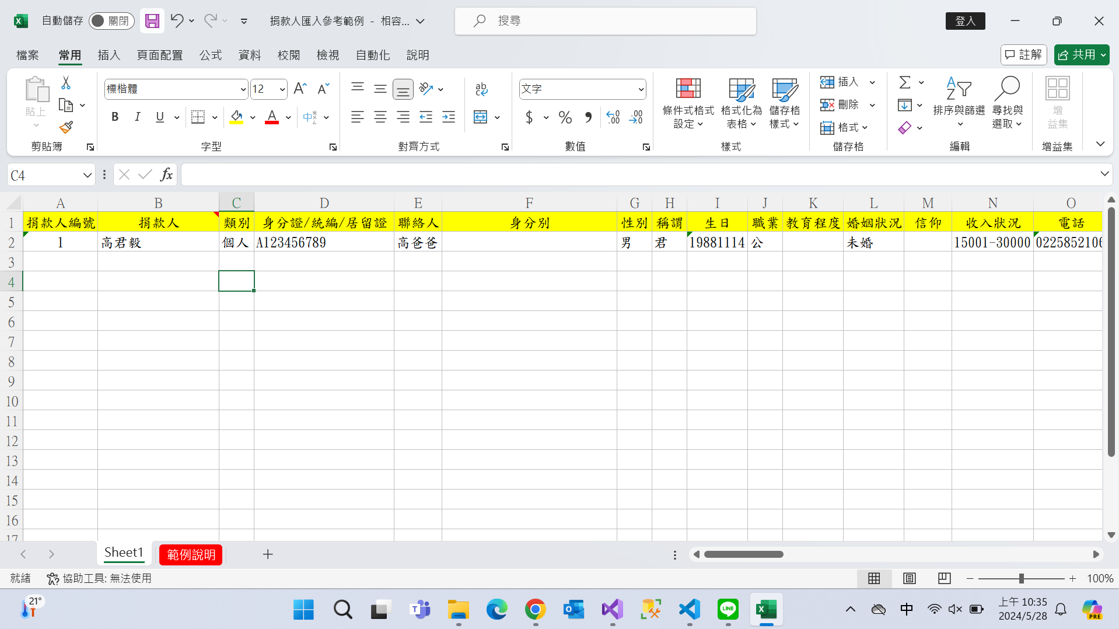1119x629 pixels.
Task: Click the Increase Font Size icon
Action: tap(300, 89)
